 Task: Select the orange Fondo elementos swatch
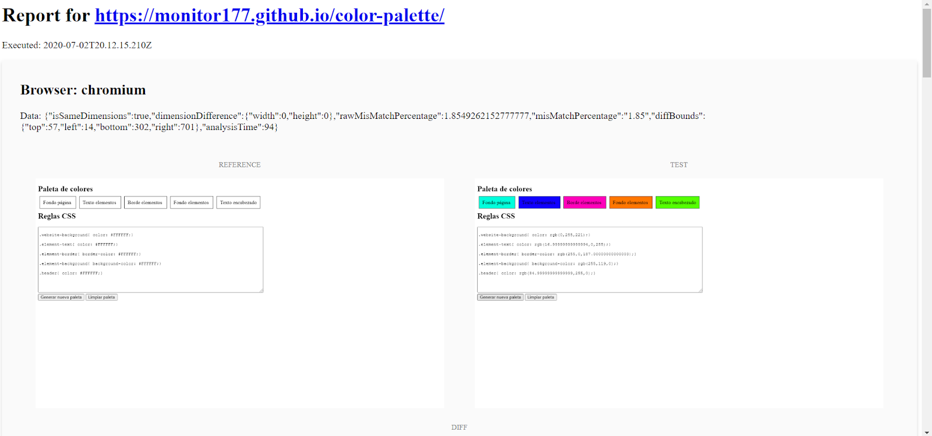[630, 202]
